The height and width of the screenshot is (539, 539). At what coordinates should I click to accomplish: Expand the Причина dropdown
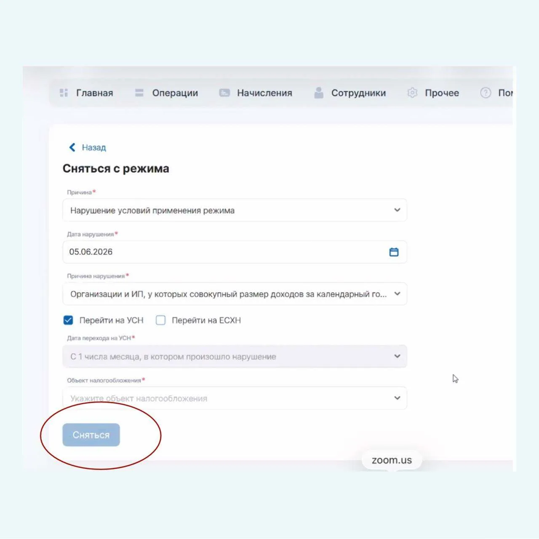[x=235, y=210]
